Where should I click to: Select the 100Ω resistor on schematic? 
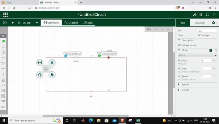[76, 57]
